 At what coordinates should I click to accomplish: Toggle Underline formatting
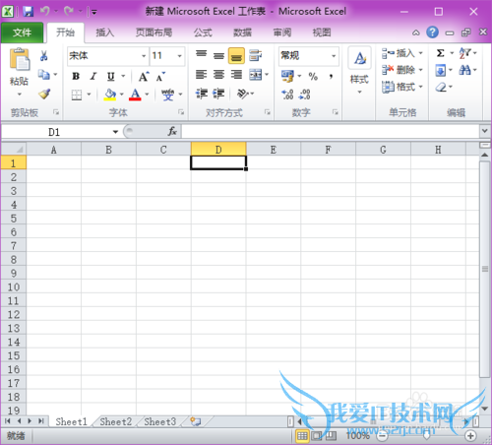111,77
